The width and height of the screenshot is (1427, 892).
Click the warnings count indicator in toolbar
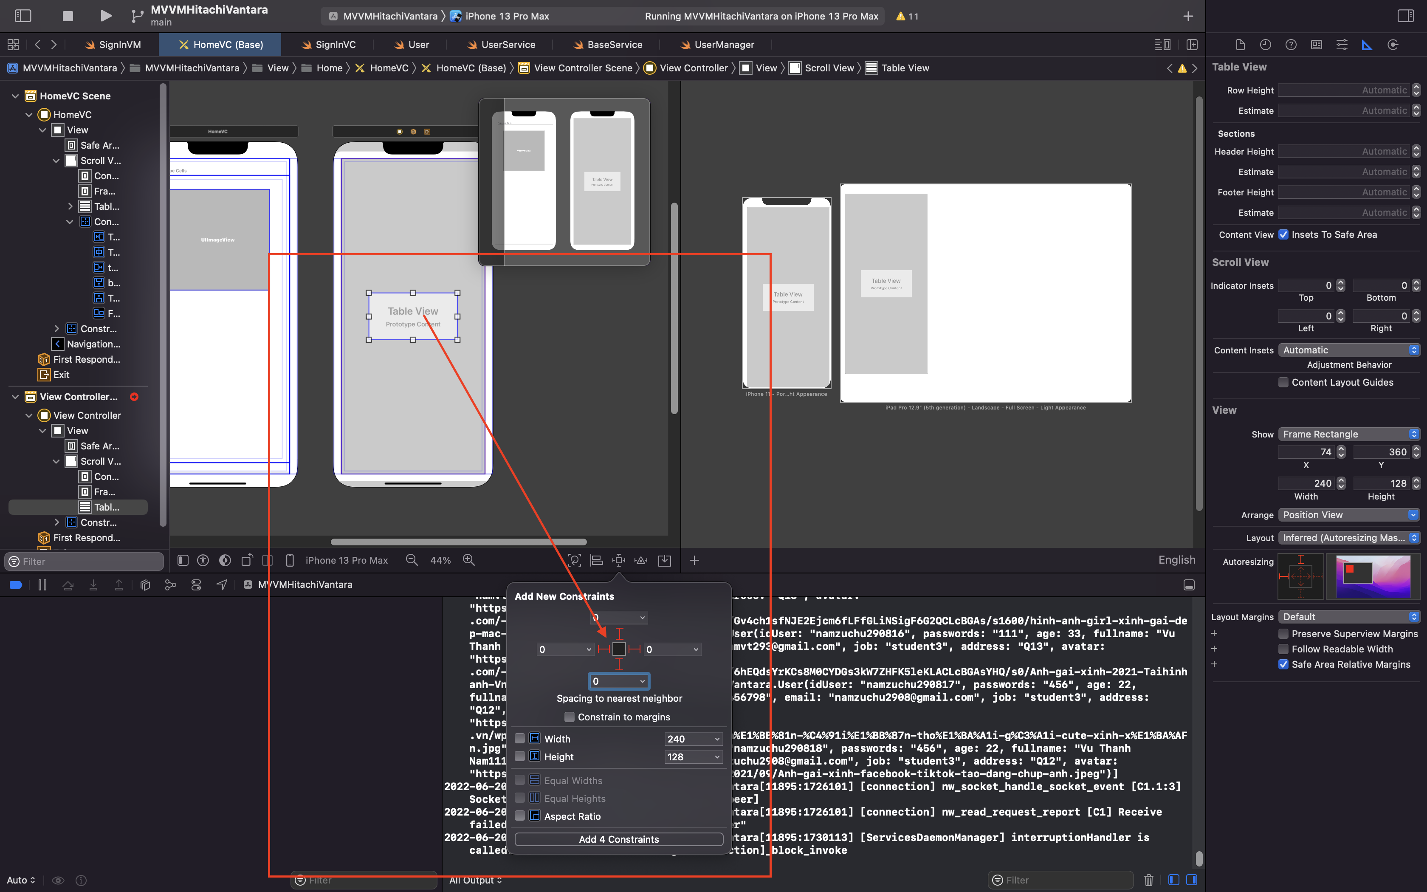(907, 16)
